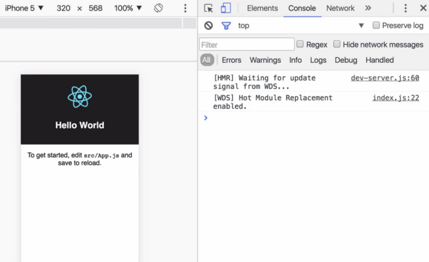Open the device toolbar more options menu

(185, 8)
